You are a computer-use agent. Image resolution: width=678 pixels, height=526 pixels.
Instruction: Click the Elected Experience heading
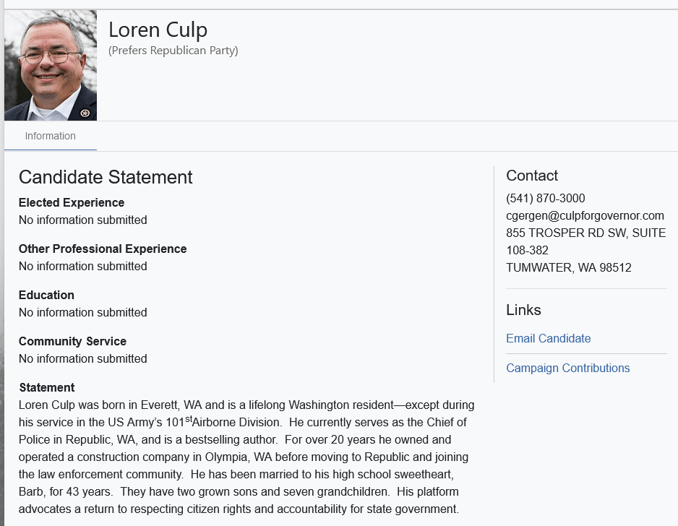point(72,202)
